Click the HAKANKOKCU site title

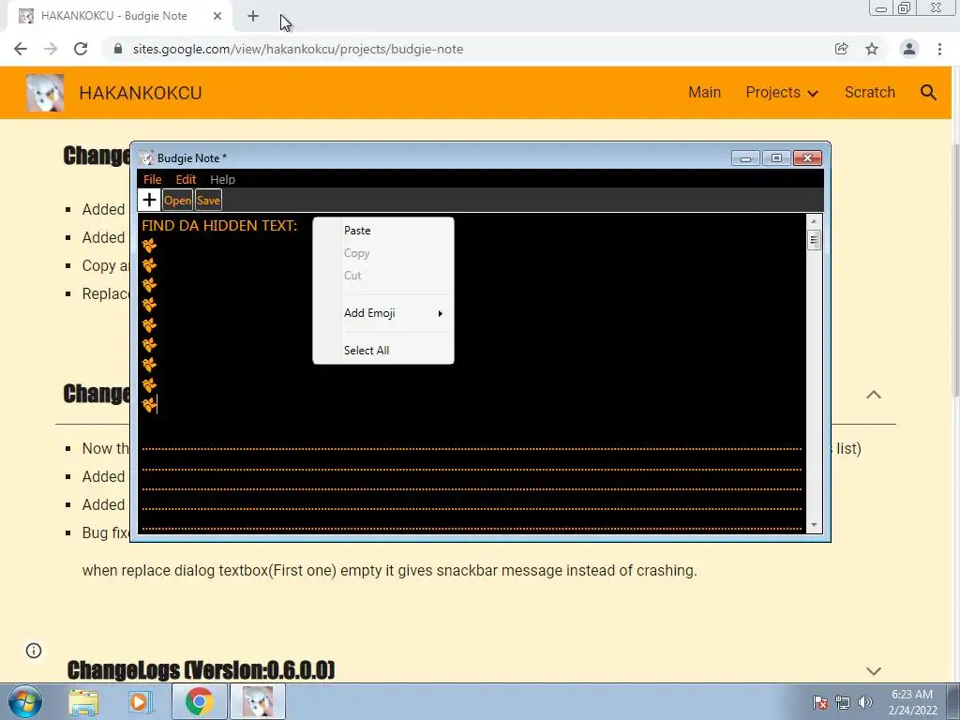point(141,93)
